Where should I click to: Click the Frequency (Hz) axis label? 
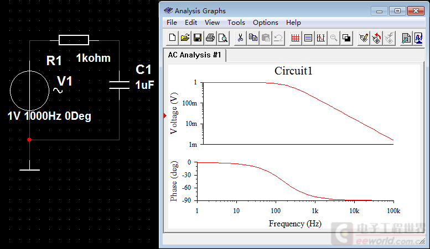click(295, 224)
